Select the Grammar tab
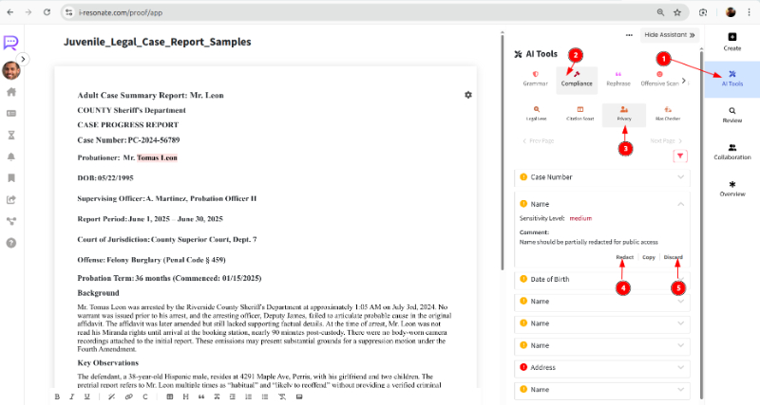This screenshot has width=760, height=405. point(535,79)
